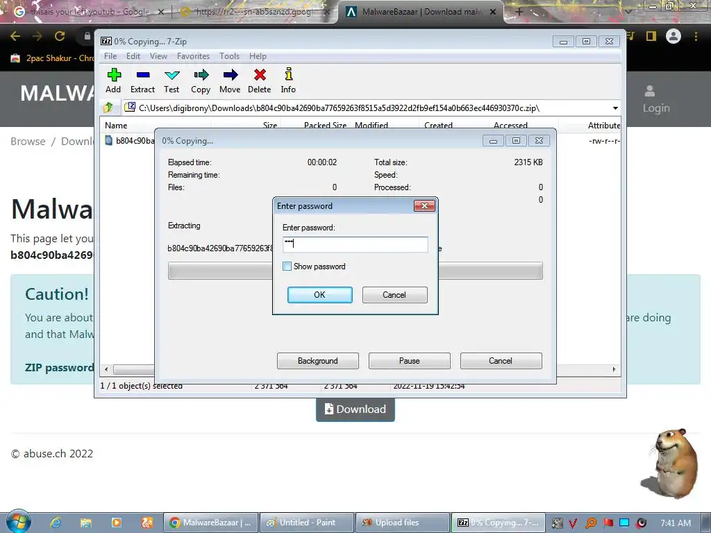711x533 pixels.
Task: Click the Move toolbar icon
Action: tap(230, 81)
